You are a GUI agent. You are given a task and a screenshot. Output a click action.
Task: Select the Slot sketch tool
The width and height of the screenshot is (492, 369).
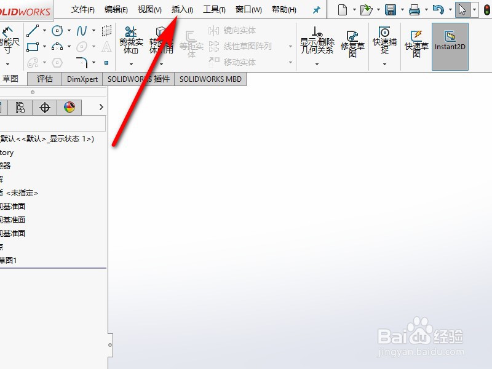(x=33, y=63)
